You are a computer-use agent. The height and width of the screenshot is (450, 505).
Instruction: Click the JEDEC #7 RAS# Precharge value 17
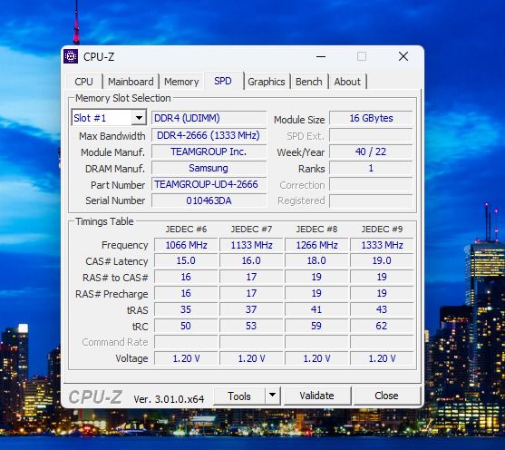tap(251, 293)
